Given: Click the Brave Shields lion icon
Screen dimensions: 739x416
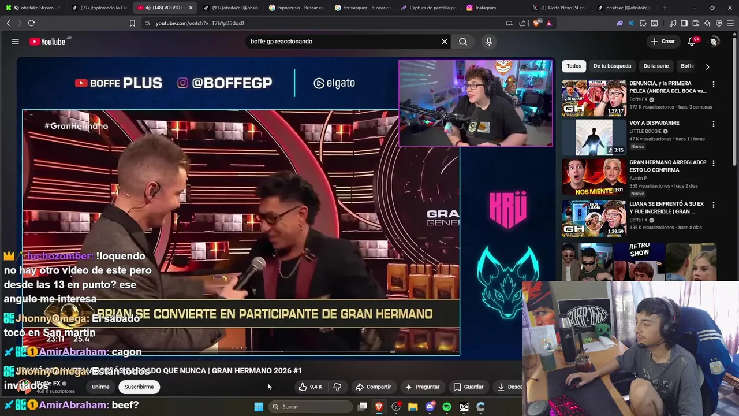Looking at the screenshot, I should (x=537, y=23).
